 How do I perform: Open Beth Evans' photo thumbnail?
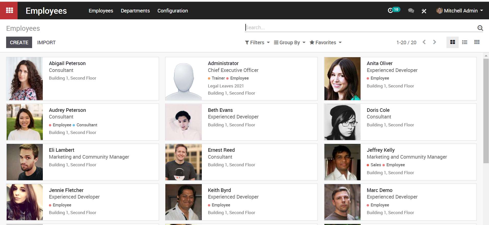[x=183, y=122]
